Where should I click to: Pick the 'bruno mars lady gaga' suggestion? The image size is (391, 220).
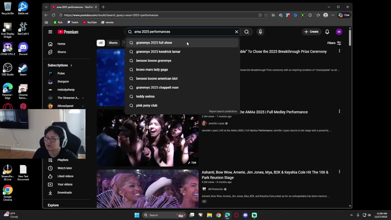181,70
